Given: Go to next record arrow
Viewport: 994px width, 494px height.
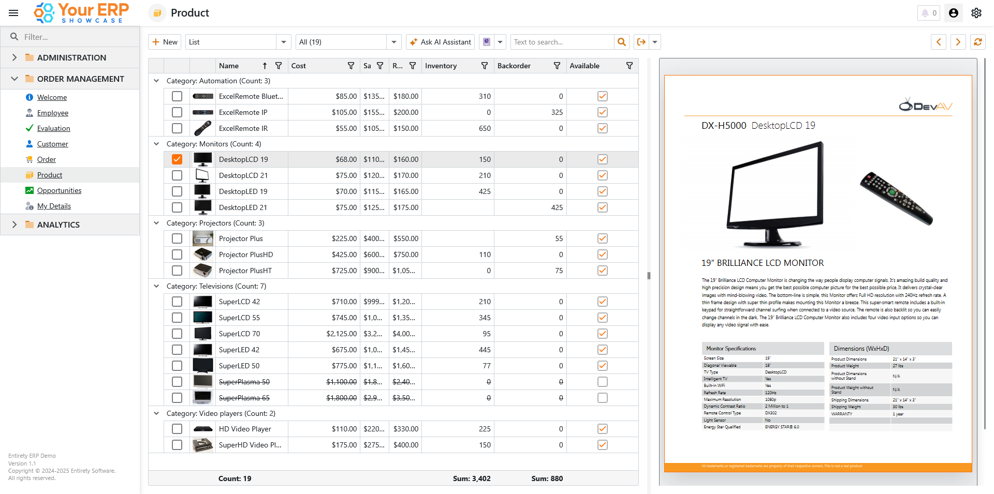Looking at the screenshot, I should [x=958, y=42].
